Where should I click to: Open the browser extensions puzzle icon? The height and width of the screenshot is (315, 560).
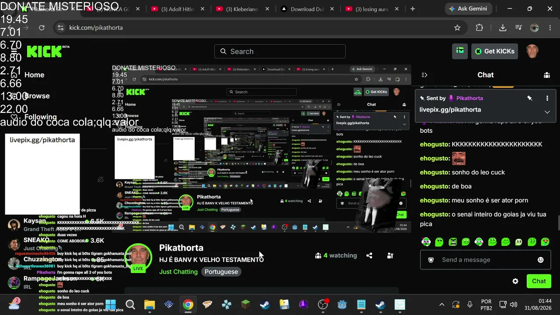[x=479, y=28]
